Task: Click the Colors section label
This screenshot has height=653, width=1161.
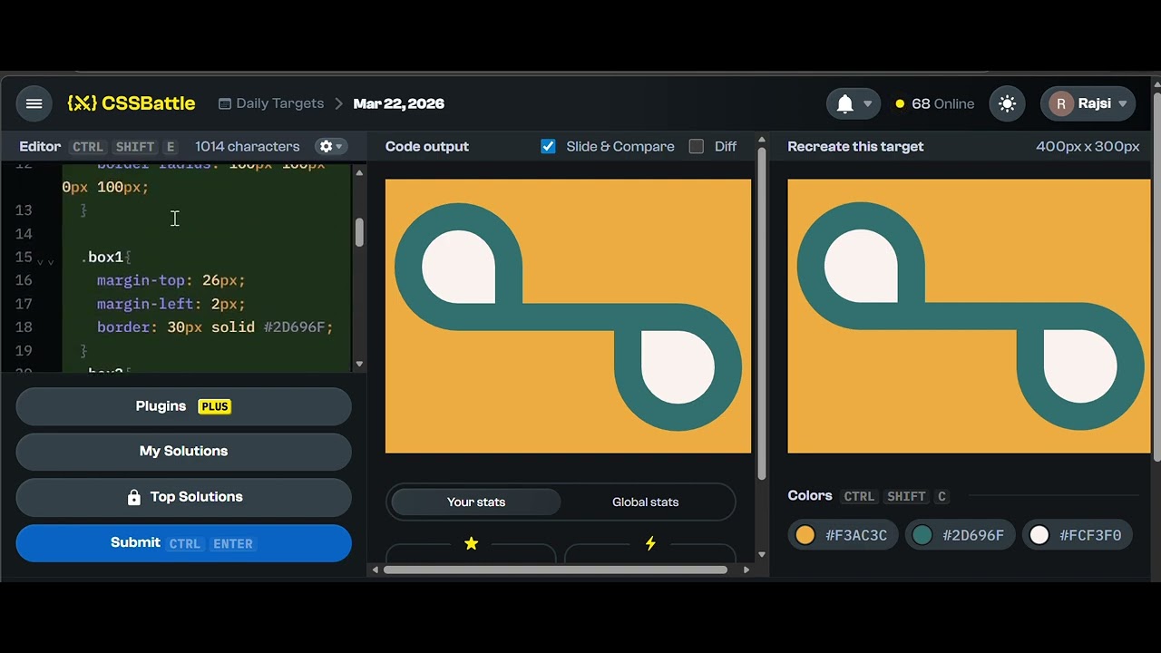Action: (810, 495)
